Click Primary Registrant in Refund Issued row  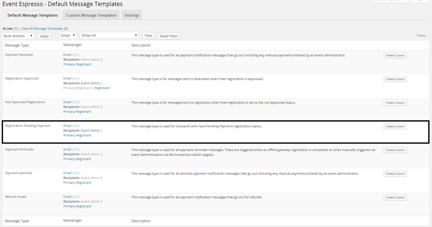pos(77,206)
